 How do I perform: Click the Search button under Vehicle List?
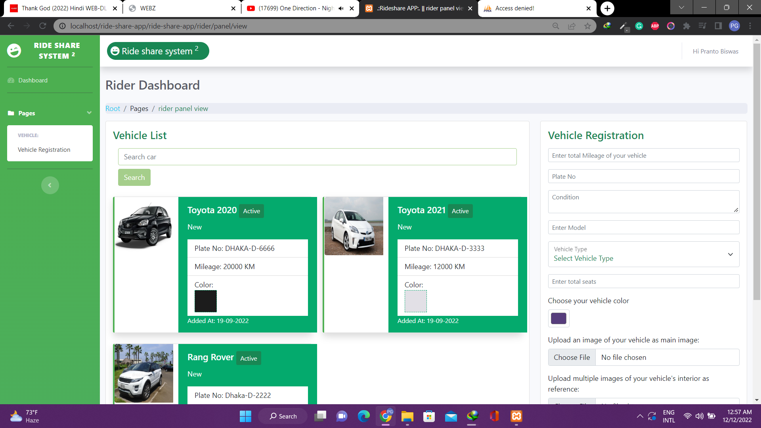pos(134,177)
